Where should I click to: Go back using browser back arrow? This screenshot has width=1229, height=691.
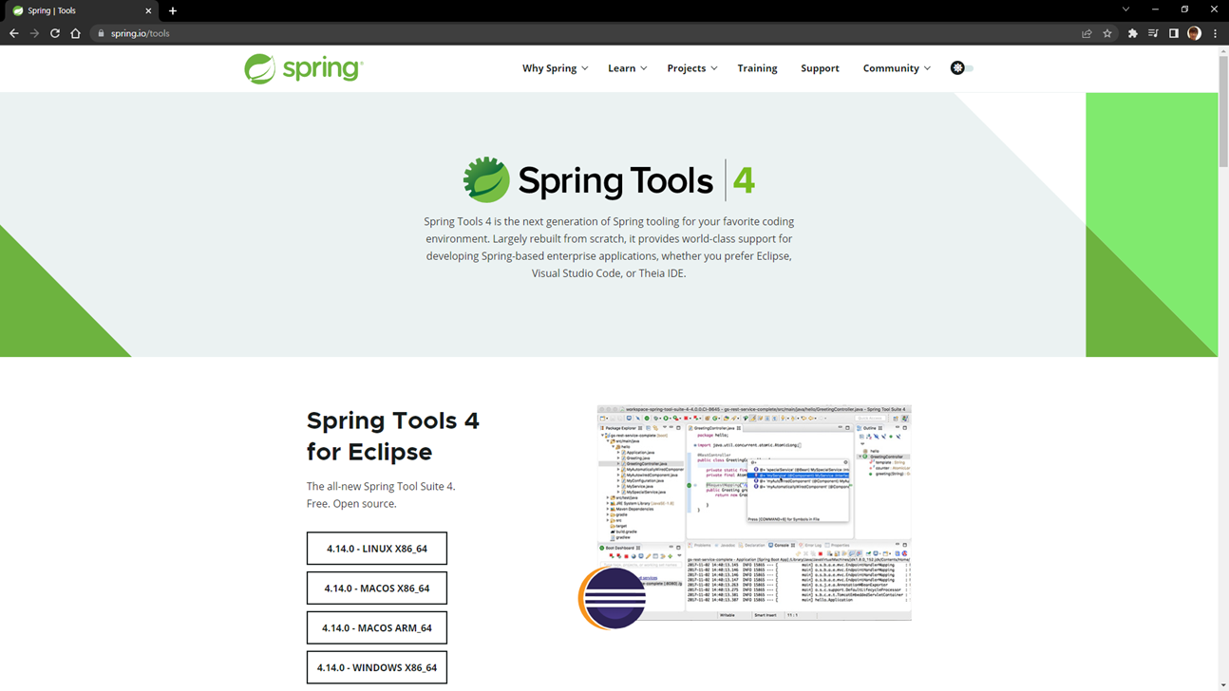coord(13,33)
